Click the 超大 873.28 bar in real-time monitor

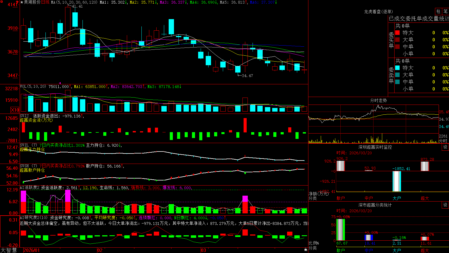(x=425, y=166)
